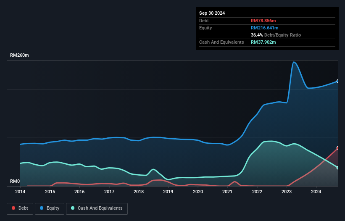
Task: Click the 2020 x-axis label
Action: click(x=198, y=192)
